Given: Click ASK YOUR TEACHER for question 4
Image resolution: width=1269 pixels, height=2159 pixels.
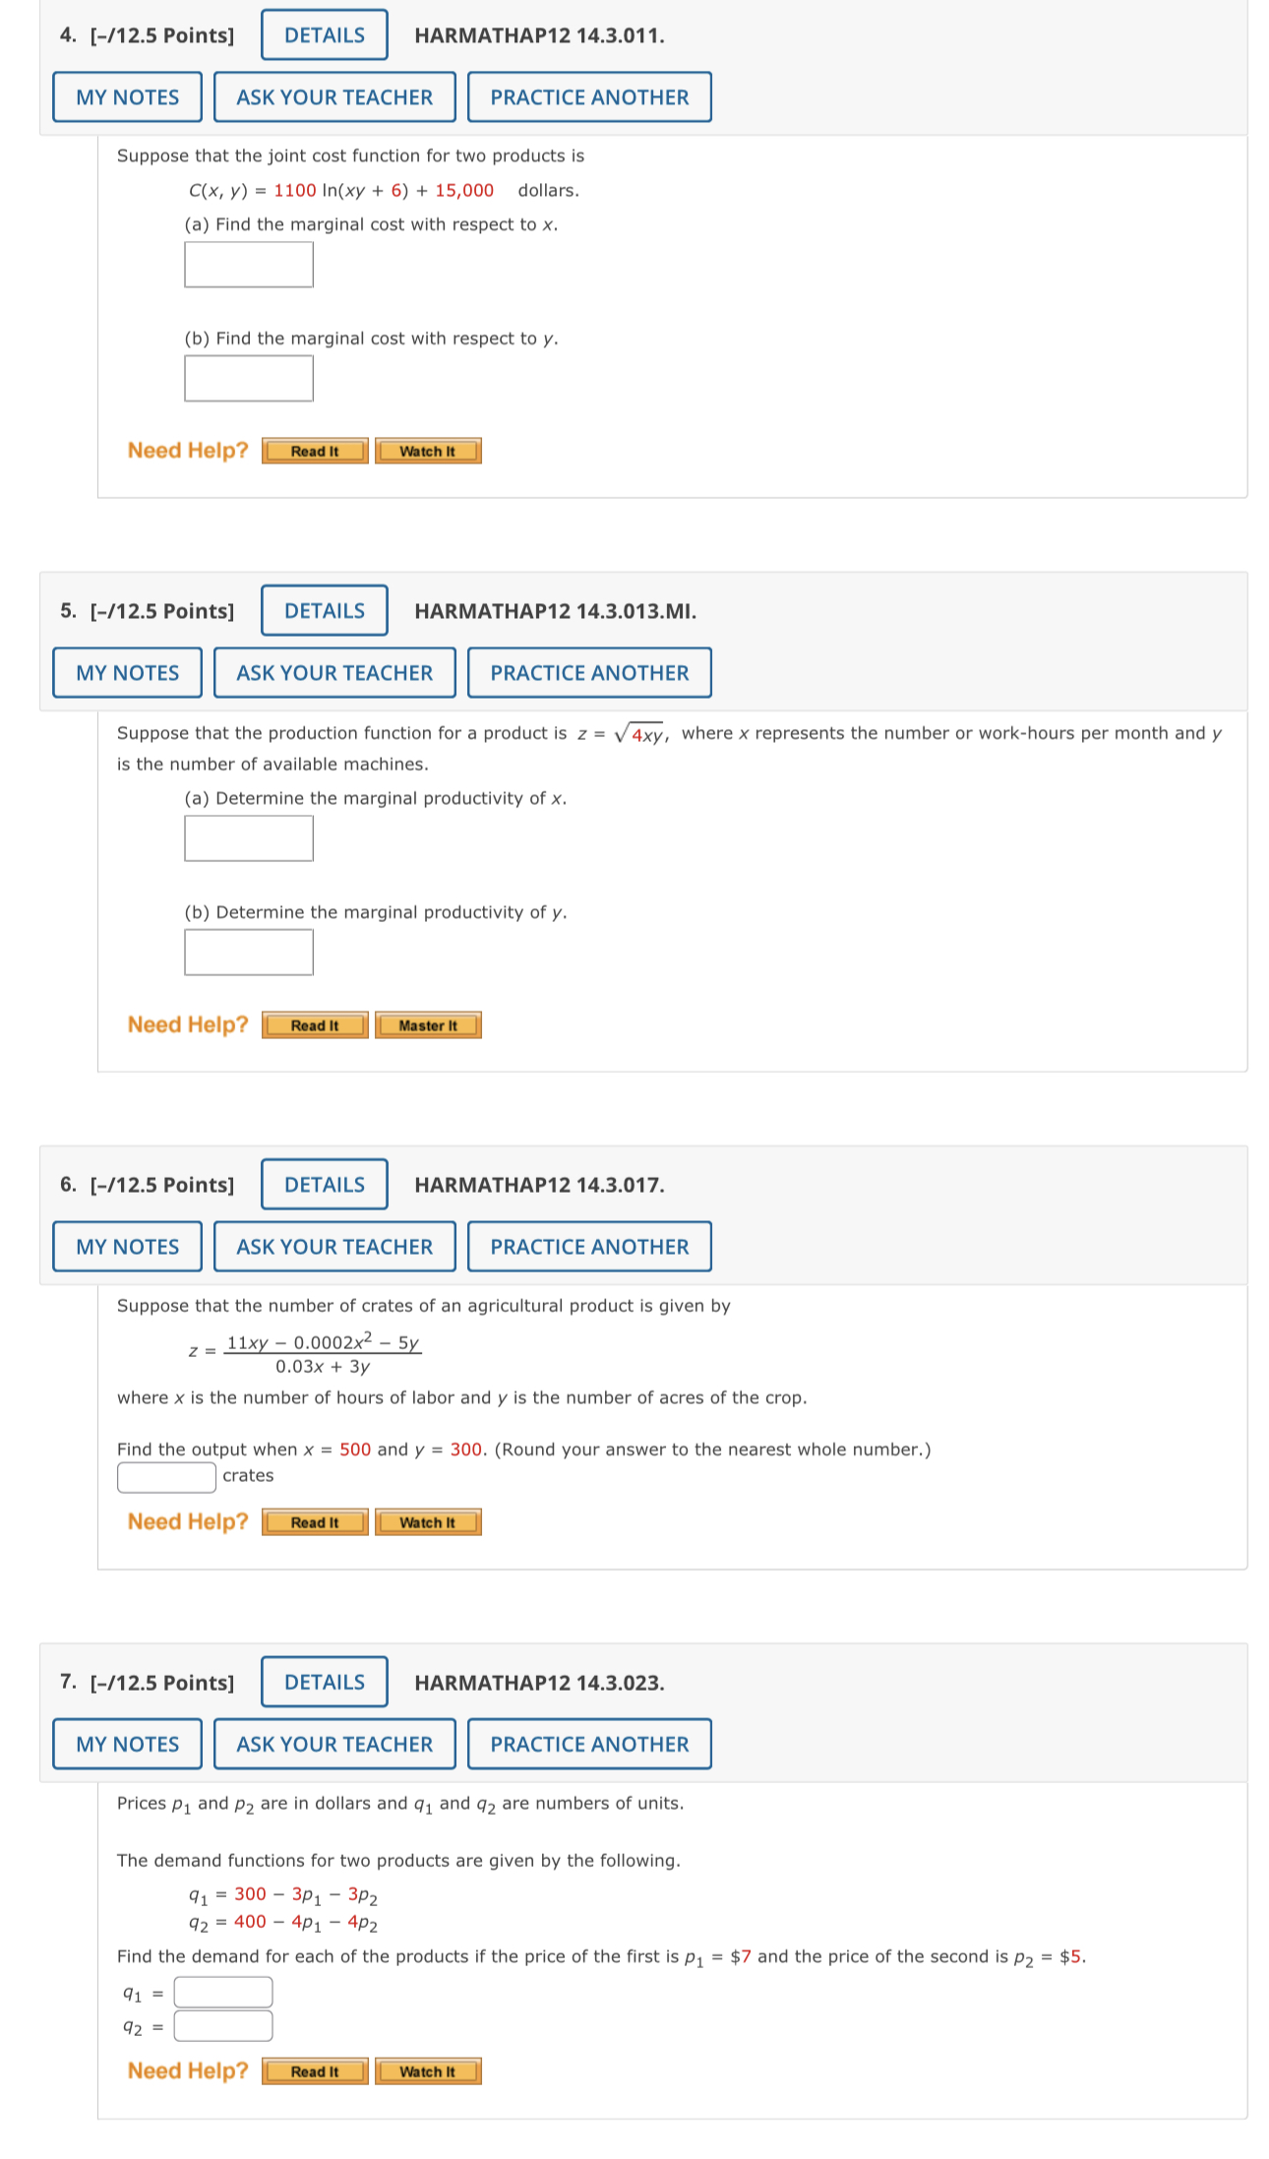Looking at the screenshot, I should [x=333, y=96].
